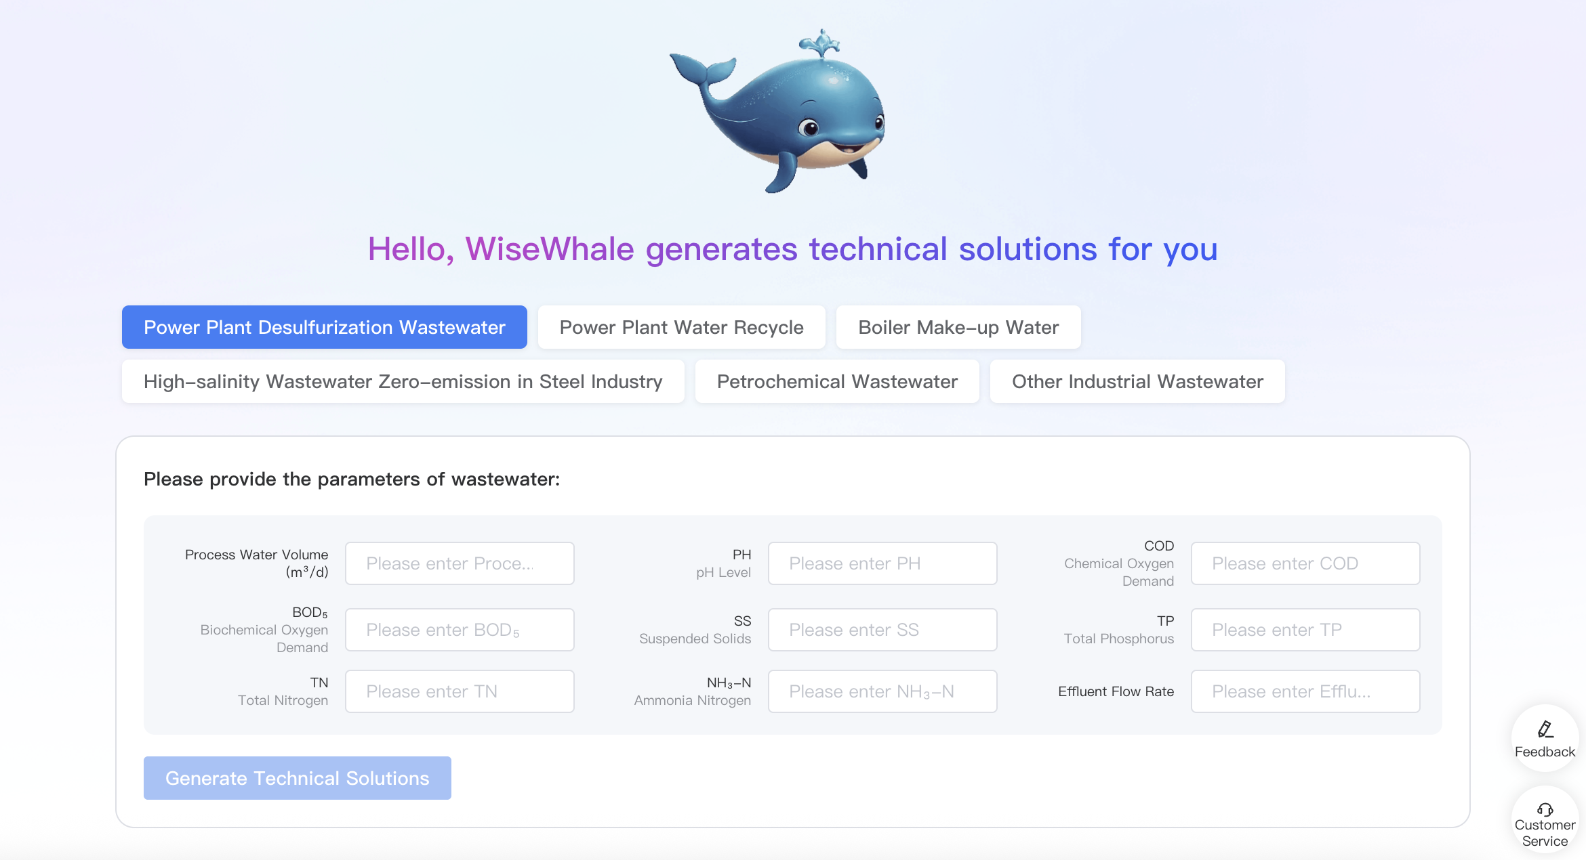Choose the Boiler Make-up Water tab

coord(958,327)
